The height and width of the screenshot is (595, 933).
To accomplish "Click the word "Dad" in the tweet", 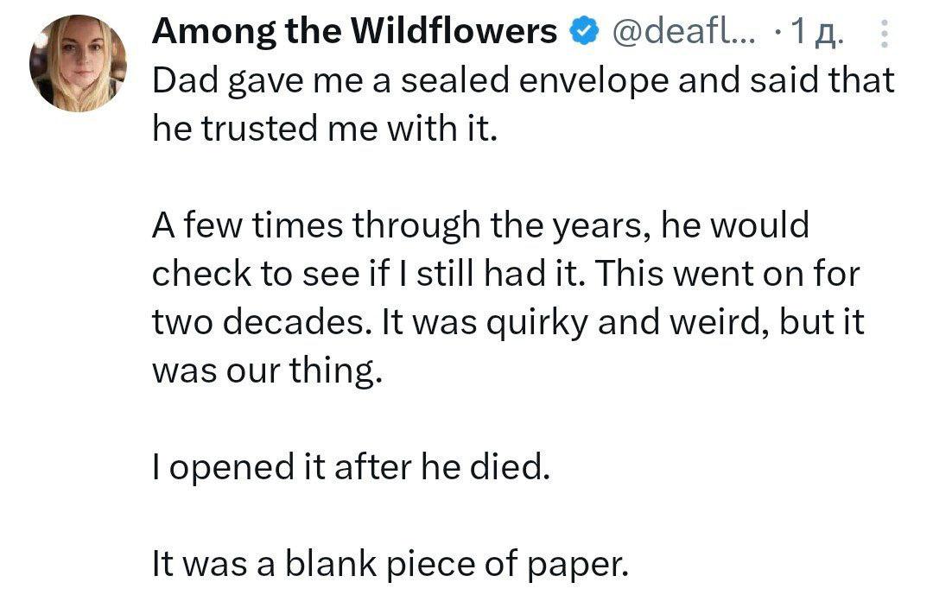I will pos(181,81).
